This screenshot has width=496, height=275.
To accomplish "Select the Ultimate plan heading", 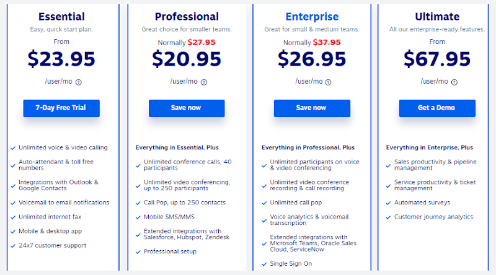I will (x=437, y=17).
